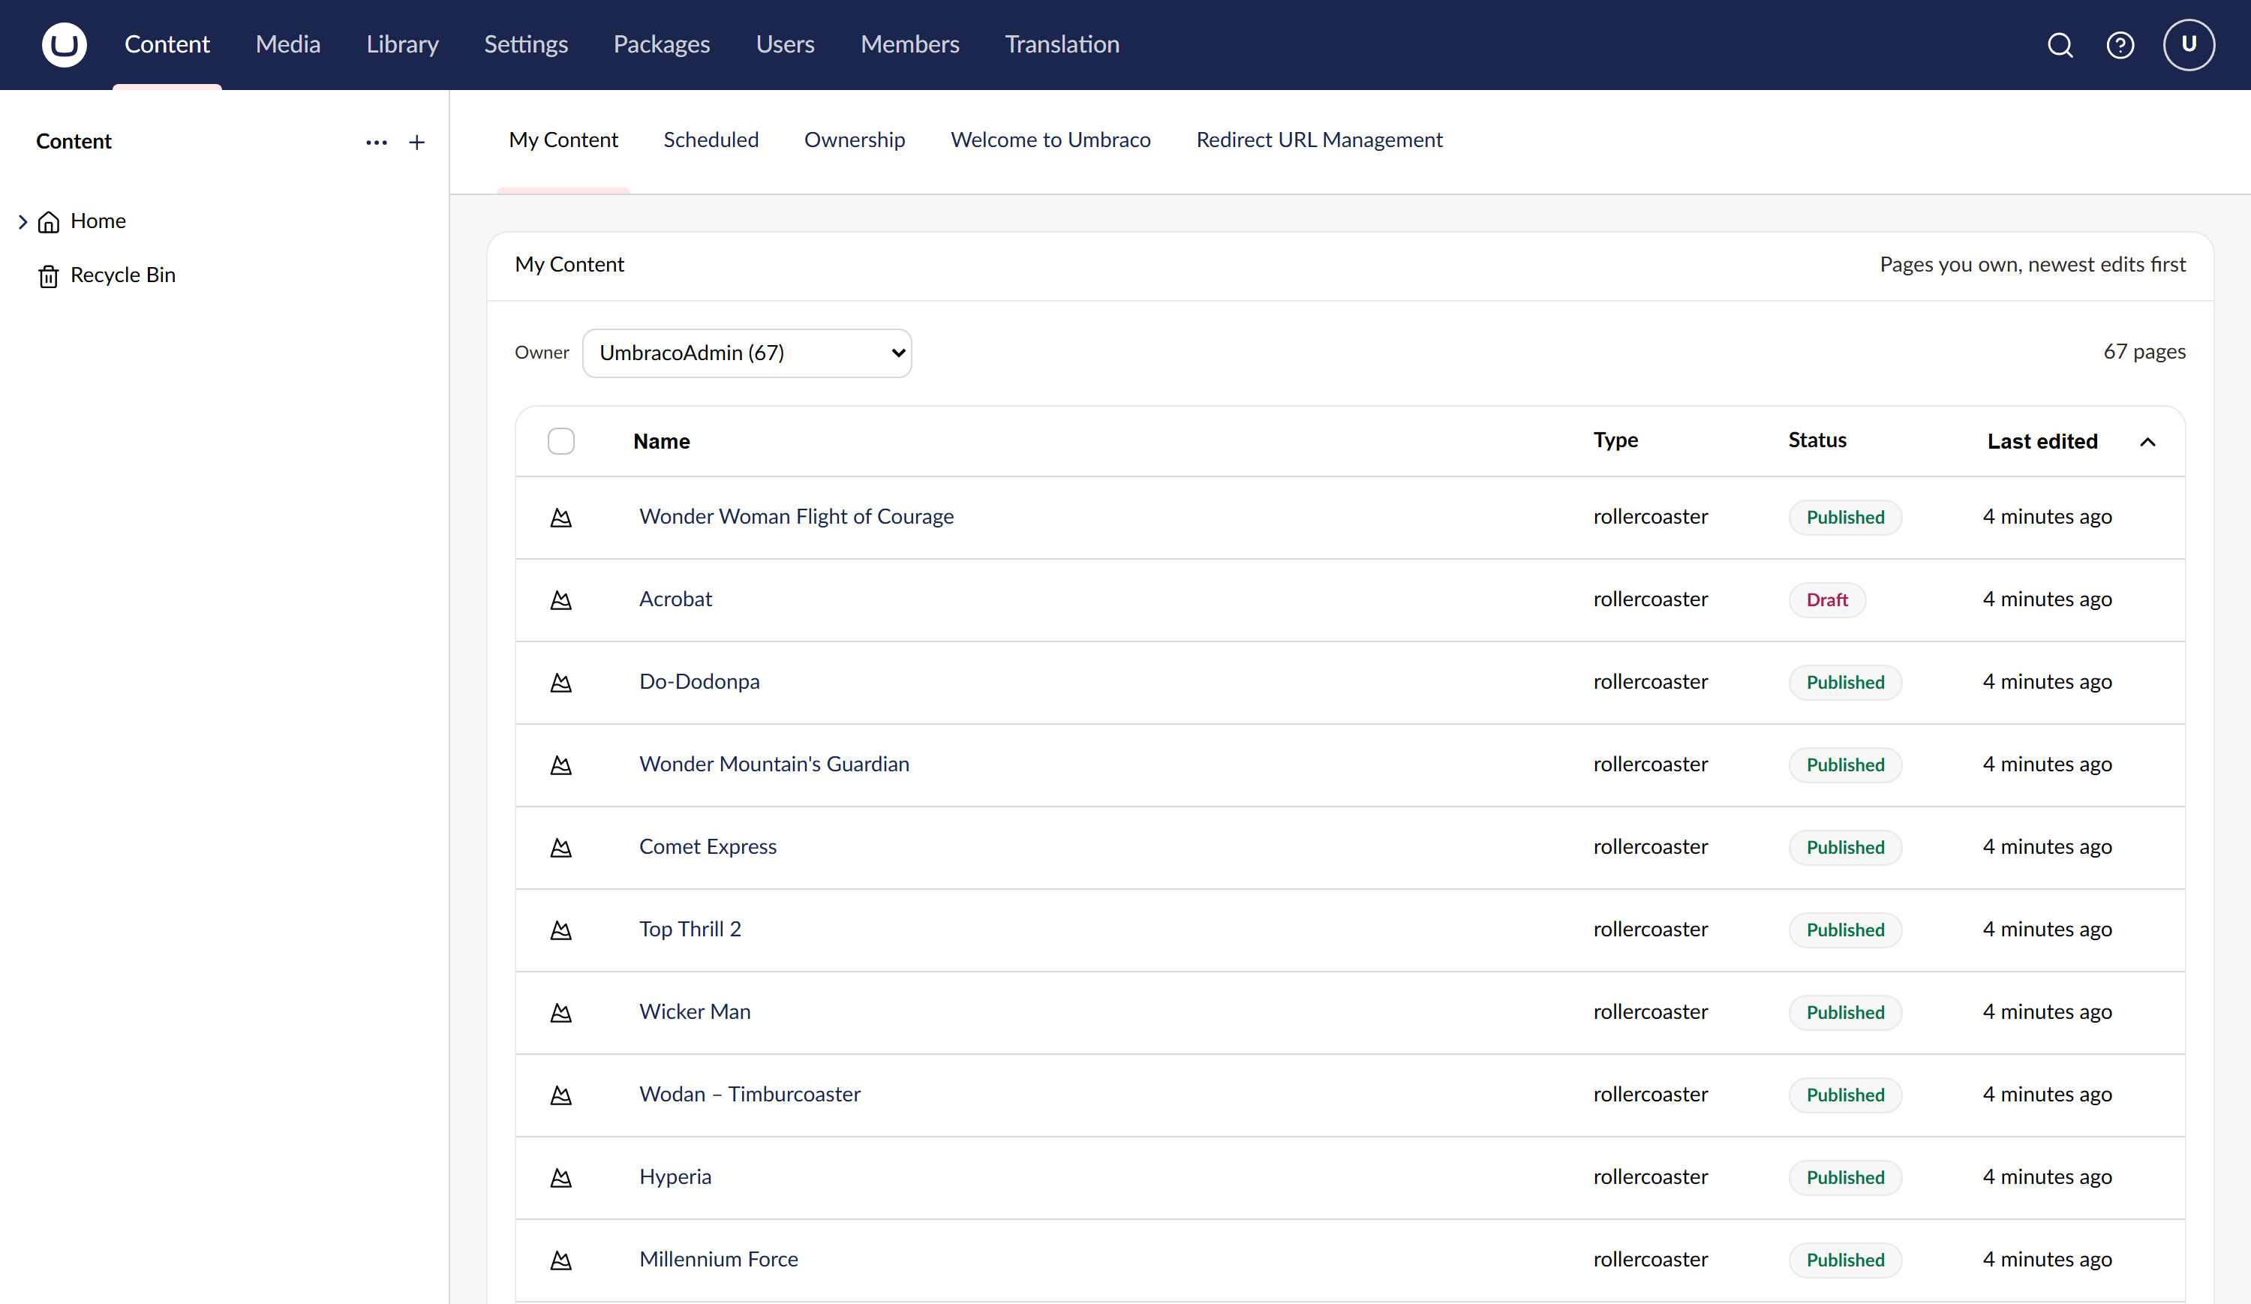Go to the Settings section
2251x1304 pixels.
(526, 45)
